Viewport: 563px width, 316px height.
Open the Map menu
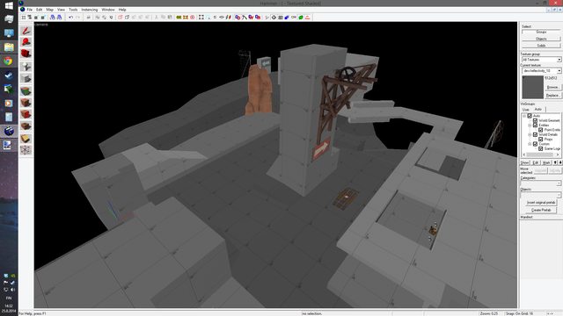click(49, 10)
